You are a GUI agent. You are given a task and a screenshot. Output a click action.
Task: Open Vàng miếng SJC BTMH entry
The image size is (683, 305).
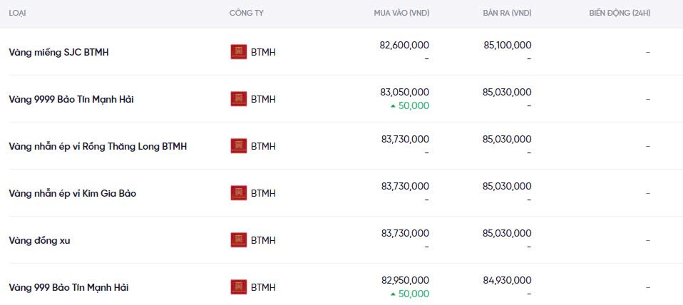(x=58, y=52)
